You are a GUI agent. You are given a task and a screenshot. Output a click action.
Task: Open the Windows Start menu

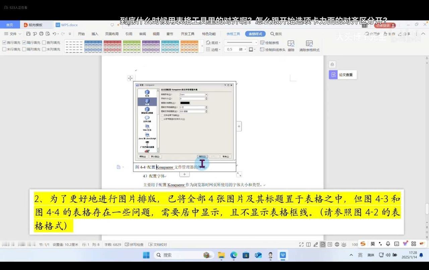146,255
